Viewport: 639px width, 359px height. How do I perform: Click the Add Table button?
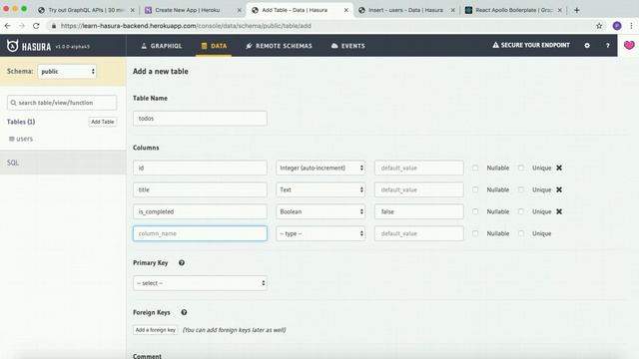103,122
